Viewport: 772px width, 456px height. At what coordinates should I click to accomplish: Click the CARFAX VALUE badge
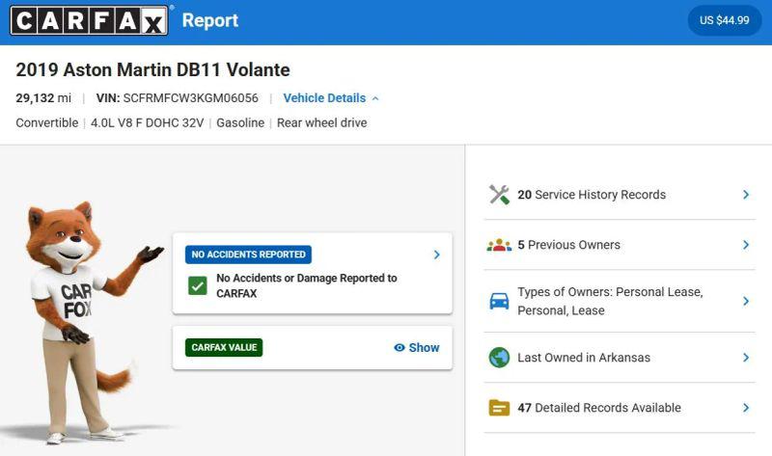click(x=224, y=347)
